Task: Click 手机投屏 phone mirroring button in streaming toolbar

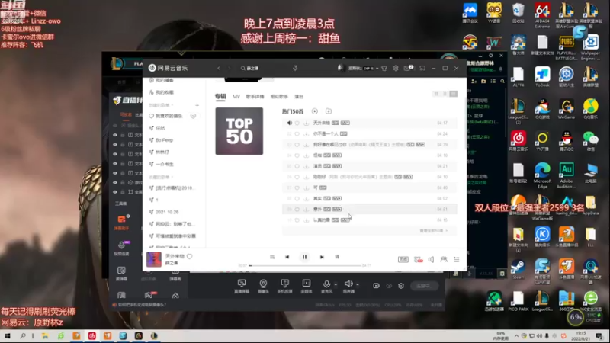Action: (x=284, y=286)
